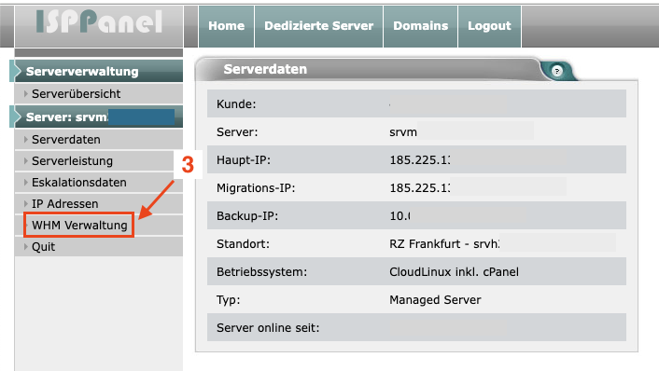Screen dimensions: 659x371
Task: Click arrow icon beside Serververwaltung header
Action: click(x=17, y=71)
